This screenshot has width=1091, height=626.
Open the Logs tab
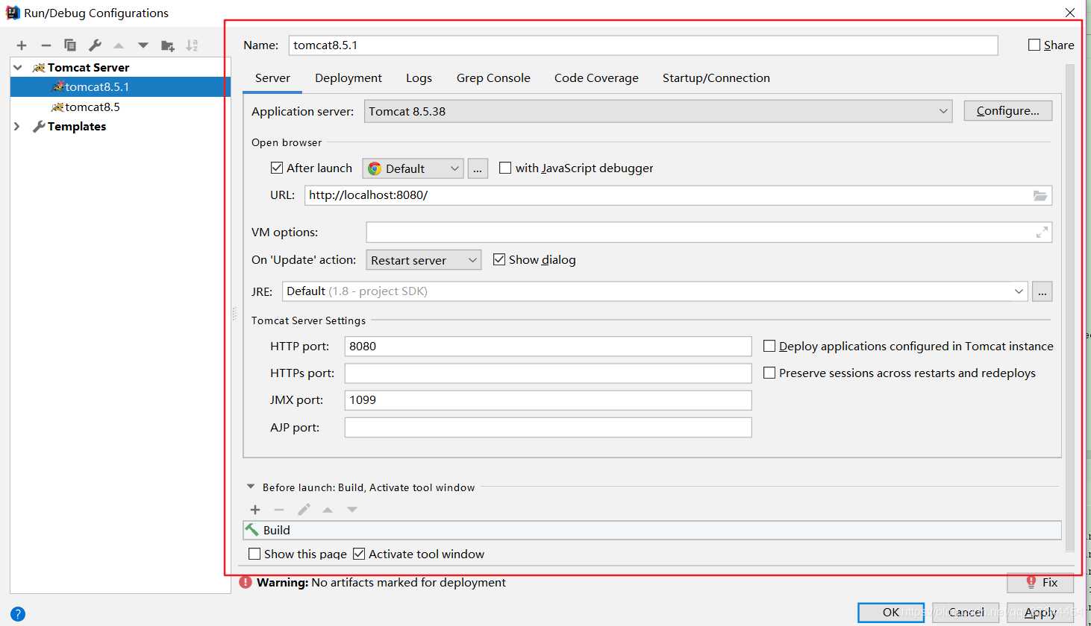click(419, 78)
